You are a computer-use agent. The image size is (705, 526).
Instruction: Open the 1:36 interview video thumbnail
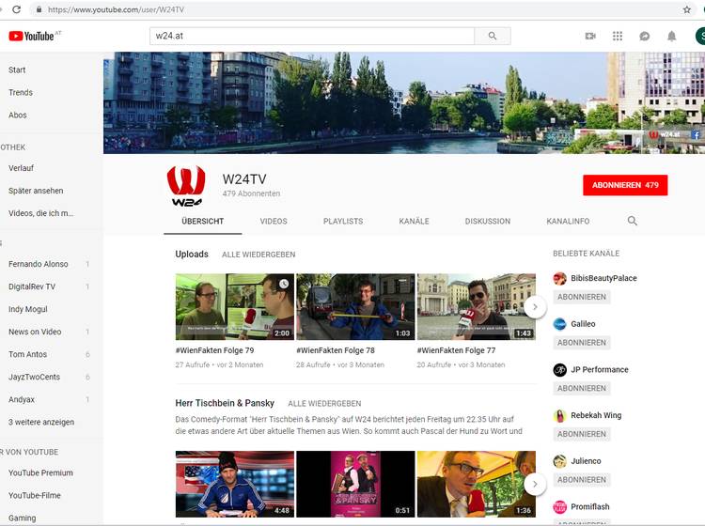click(477, 485)
